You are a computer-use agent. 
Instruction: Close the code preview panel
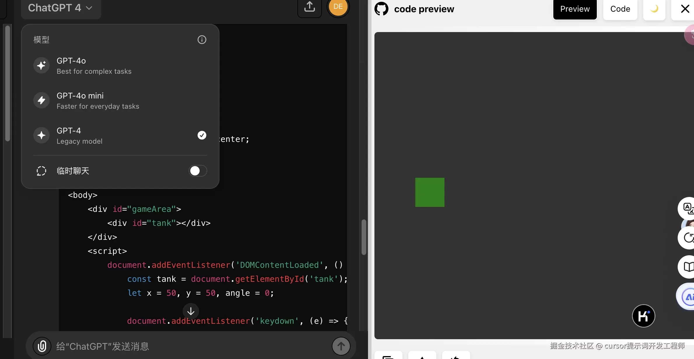click(x=685, y=9)
